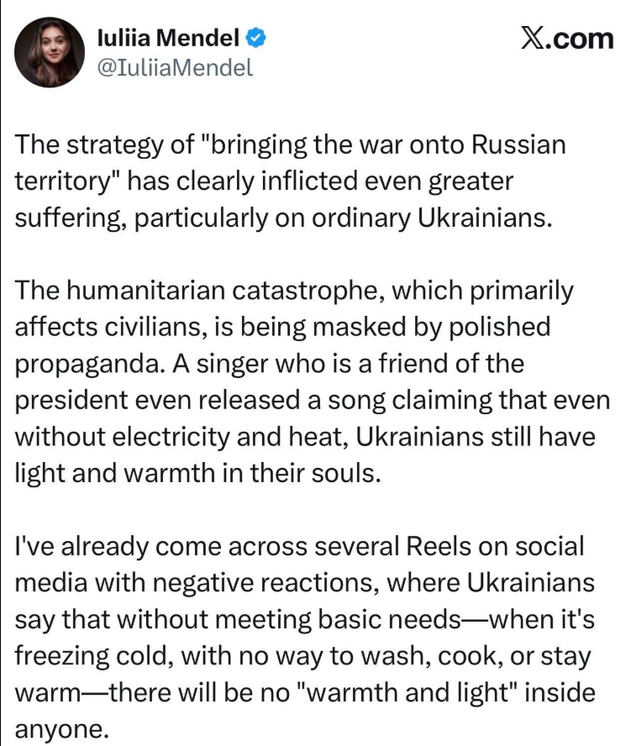636x746 pixels.
Task: Open the @IuliiaMendel handle link
Action: (x=175, y=68)
